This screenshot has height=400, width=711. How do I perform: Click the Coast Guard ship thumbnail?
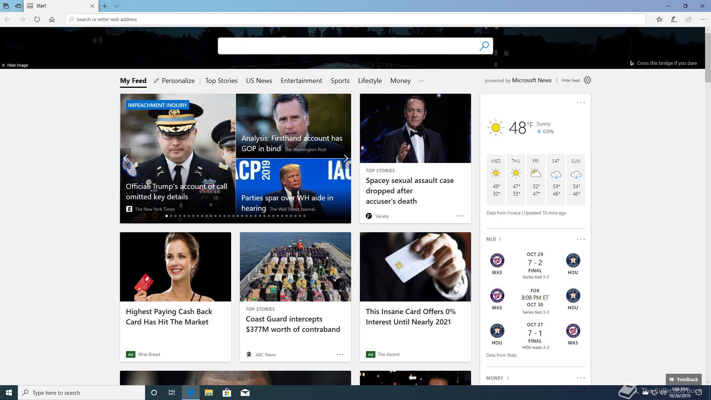(296, 267)
